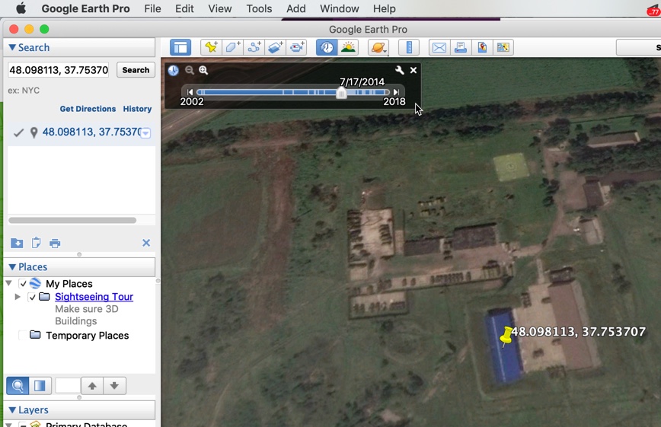This screenshot has width=661, height=427.
Task: Open the Sightseeing Tour link
Action: coord(94,297)
